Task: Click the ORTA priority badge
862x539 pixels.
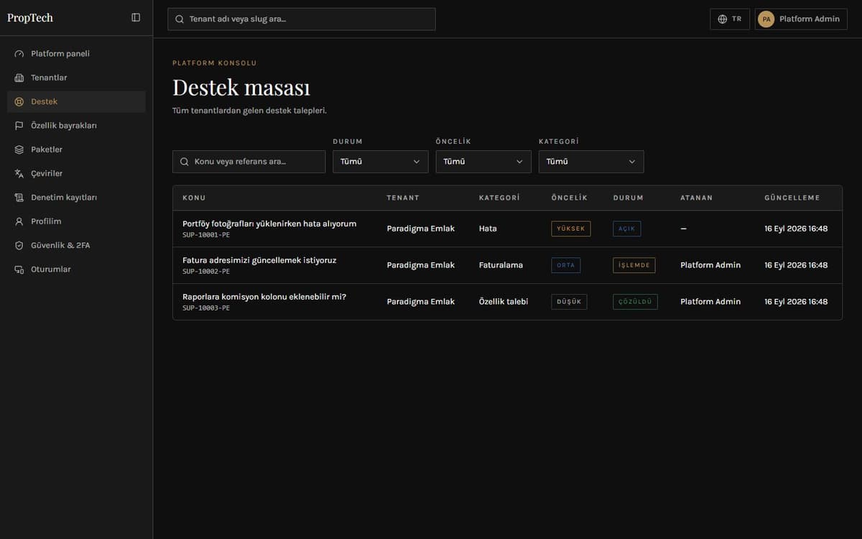Action: coord(566,265)
